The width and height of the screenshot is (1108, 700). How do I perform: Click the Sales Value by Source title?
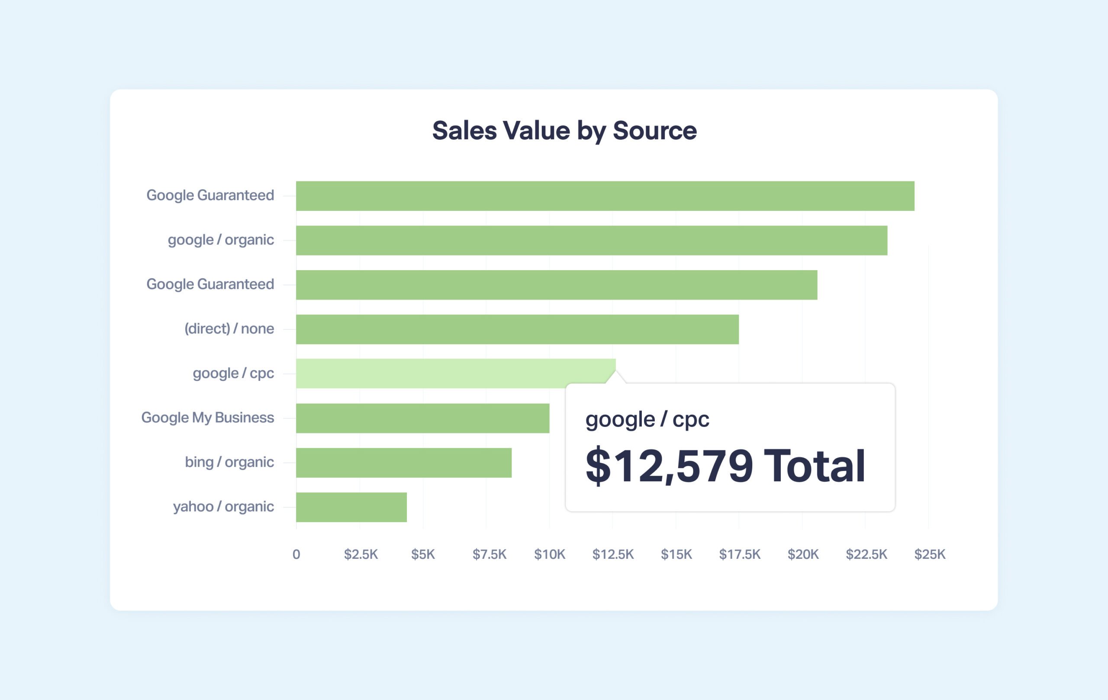tap(564, 131)
